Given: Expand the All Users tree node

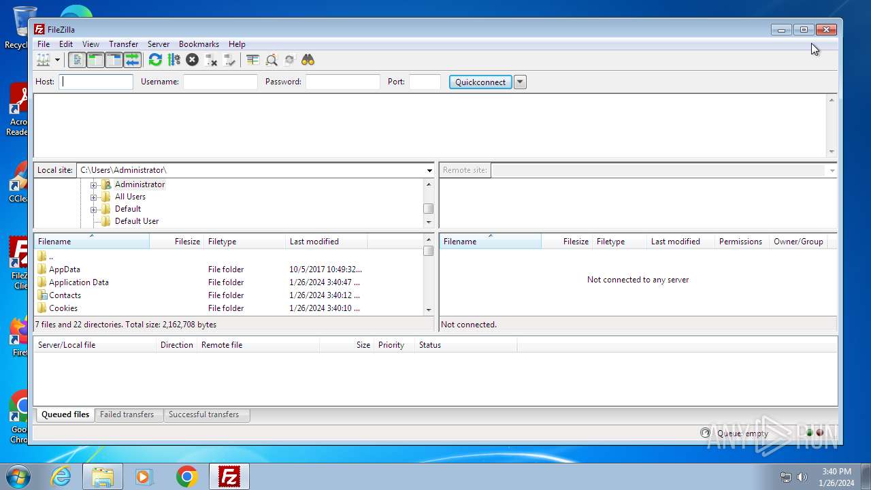Looking at the screenshot, I should [x=94, y=197].
